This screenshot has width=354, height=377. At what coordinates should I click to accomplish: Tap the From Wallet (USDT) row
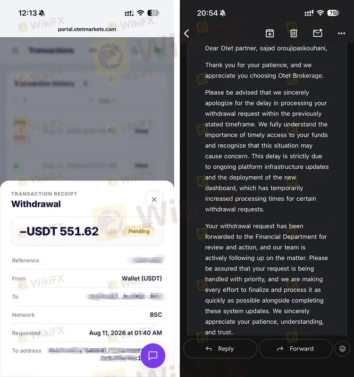pos(87,279)
